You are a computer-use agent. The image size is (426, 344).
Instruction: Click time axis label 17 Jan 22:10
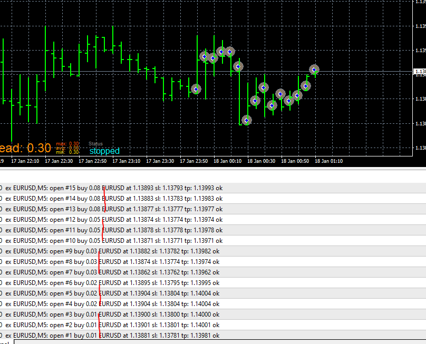(x=25, y=161)
